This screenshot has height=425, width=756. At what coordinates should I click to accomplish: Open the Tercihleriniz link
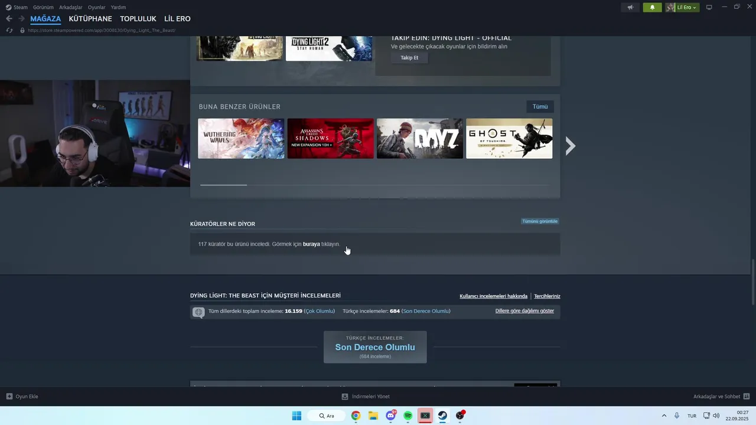(x=547, y=296)
